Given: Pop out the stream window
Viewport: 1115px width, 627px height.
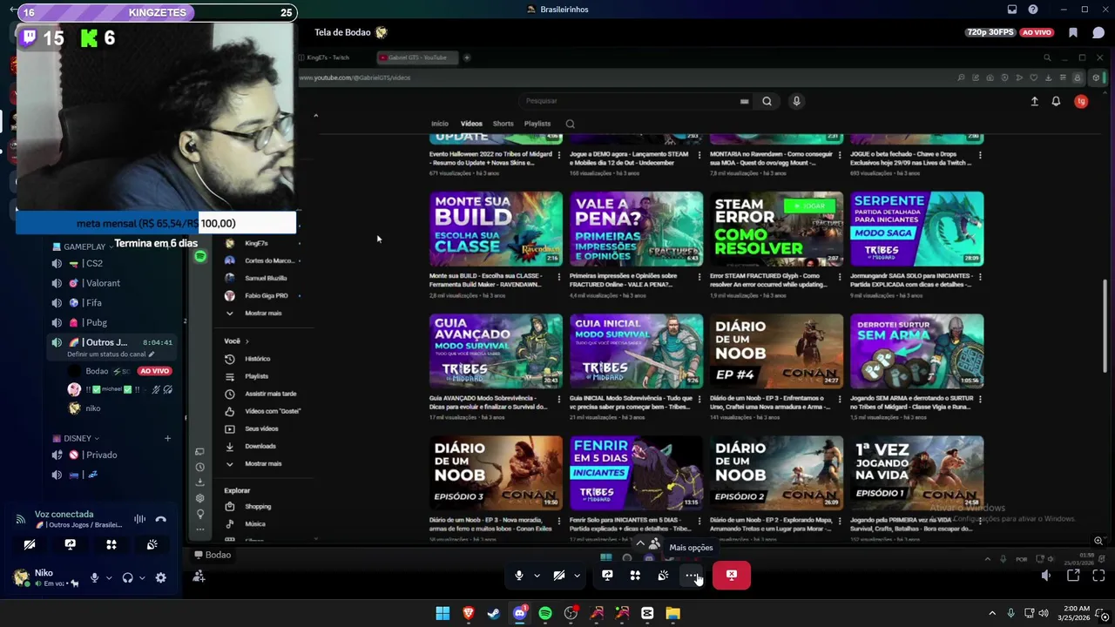Looking at the screenshot, I should (x=1073, y=576).
